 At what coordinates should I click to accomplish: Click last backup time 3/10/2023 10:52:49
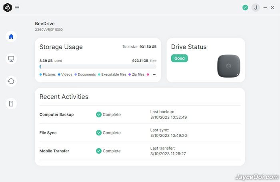[168, 117]
